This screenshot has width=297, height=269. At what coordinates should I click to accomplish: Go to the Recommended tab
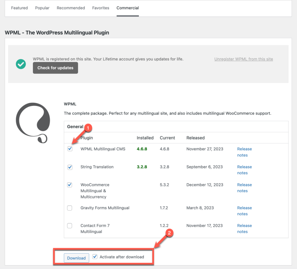(x=71, y=8)
